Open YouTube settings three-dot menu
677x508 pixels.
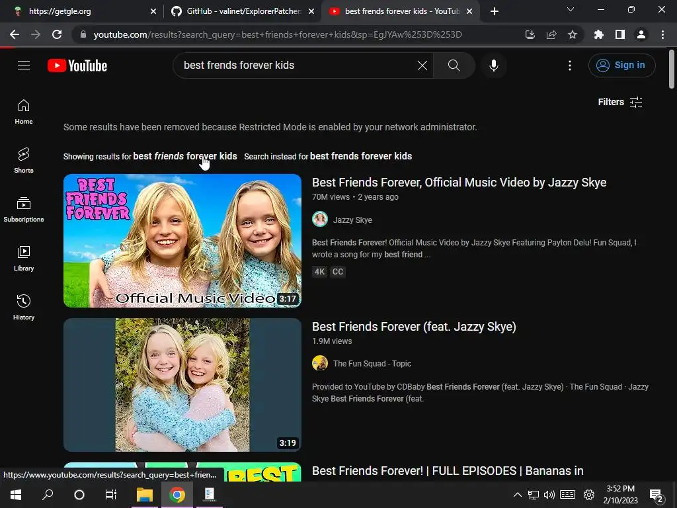(x=570, y=65)
